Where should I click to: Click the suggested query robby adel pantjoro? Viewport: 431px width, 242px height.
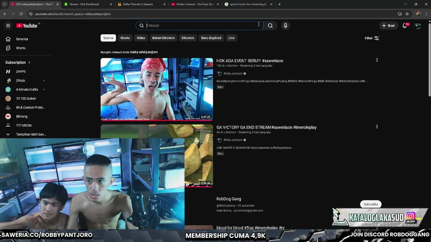pyautogui.click(x=144, y=52)
